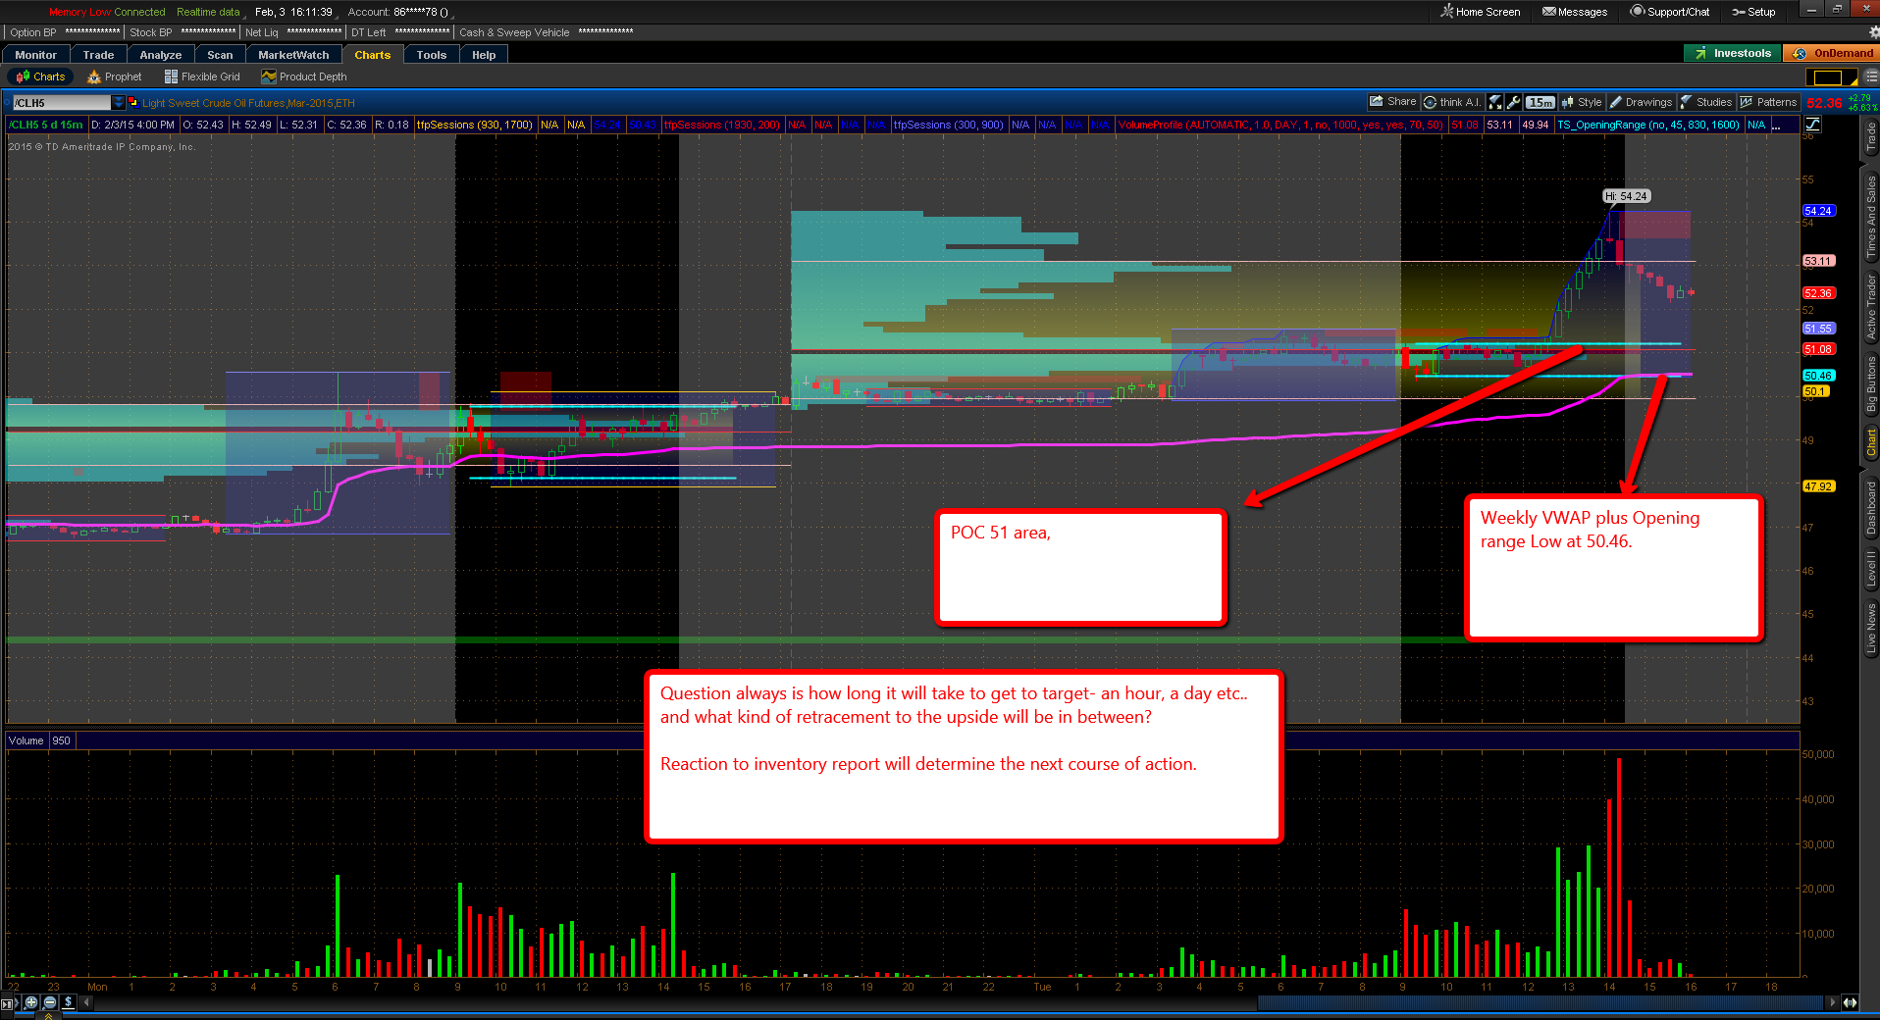Viewport: 1880px width, 1020px height.
Task: Toggle the bottom-right chart expansion icon
Action: pyautogui.click(x=1850, y=1002)
